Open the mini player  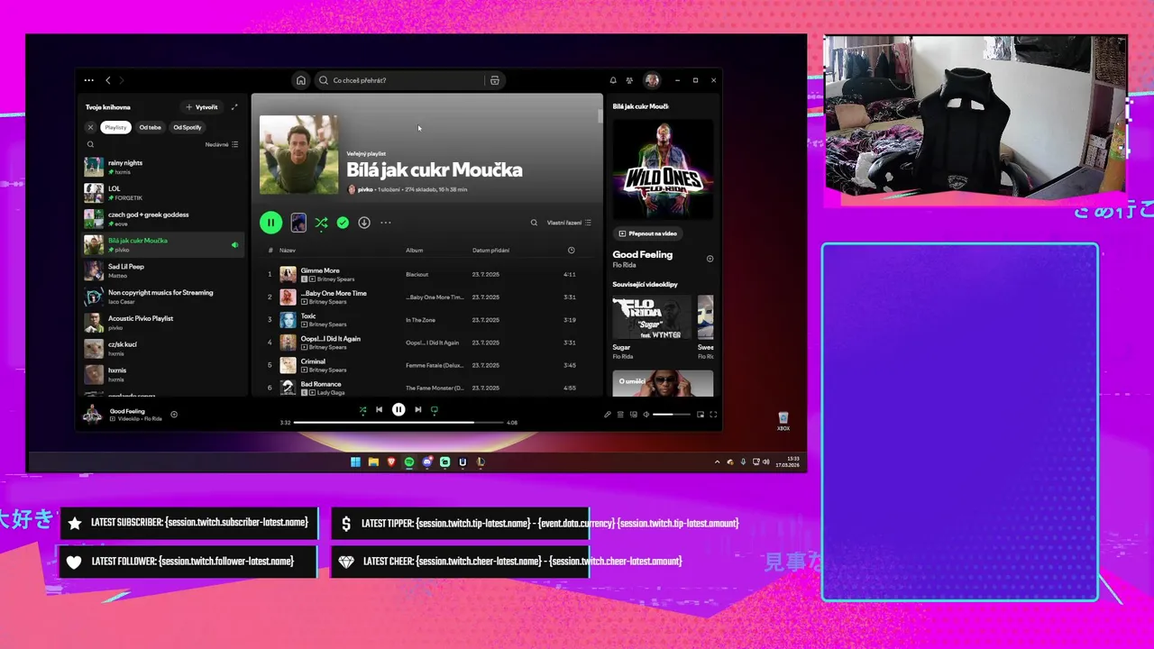pyautogui.click(x=700, y=415)
